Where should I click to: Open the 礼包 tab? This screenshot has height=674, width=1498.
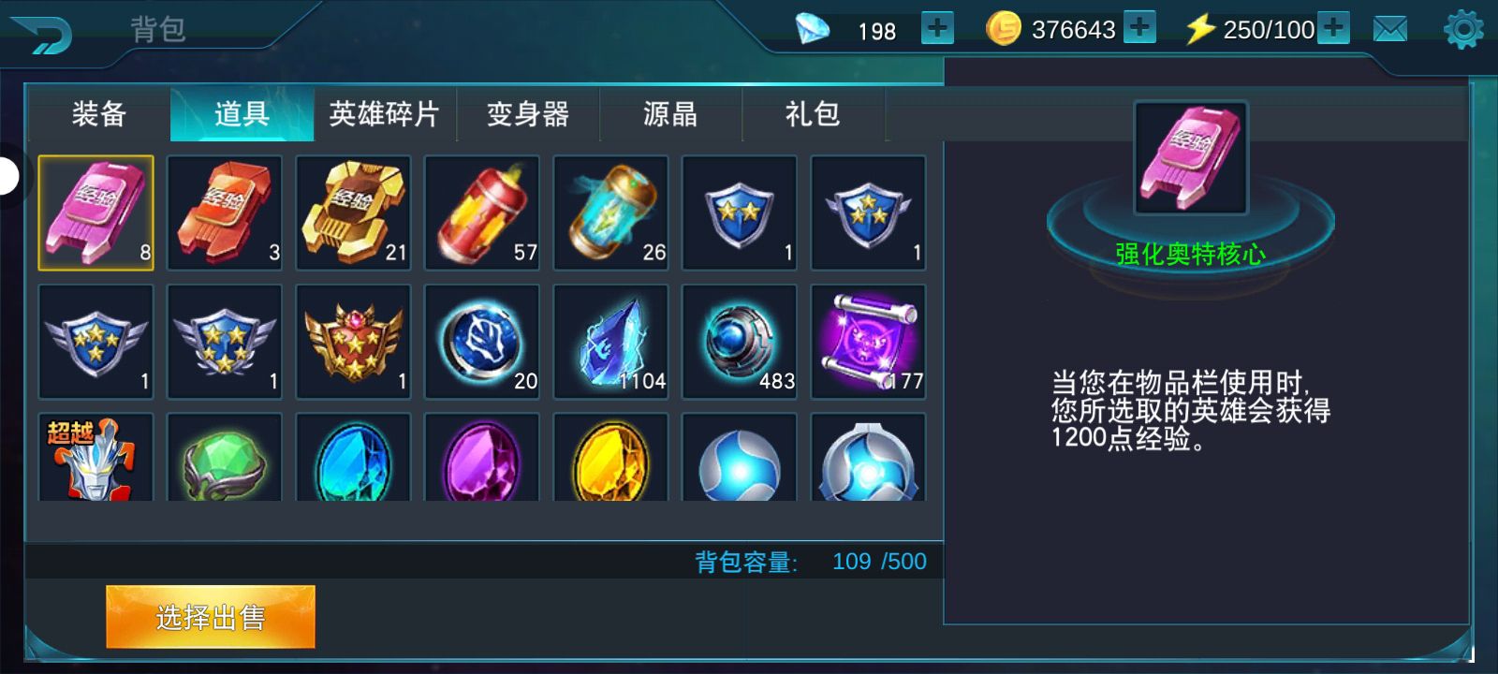click(x=813, y=114)
